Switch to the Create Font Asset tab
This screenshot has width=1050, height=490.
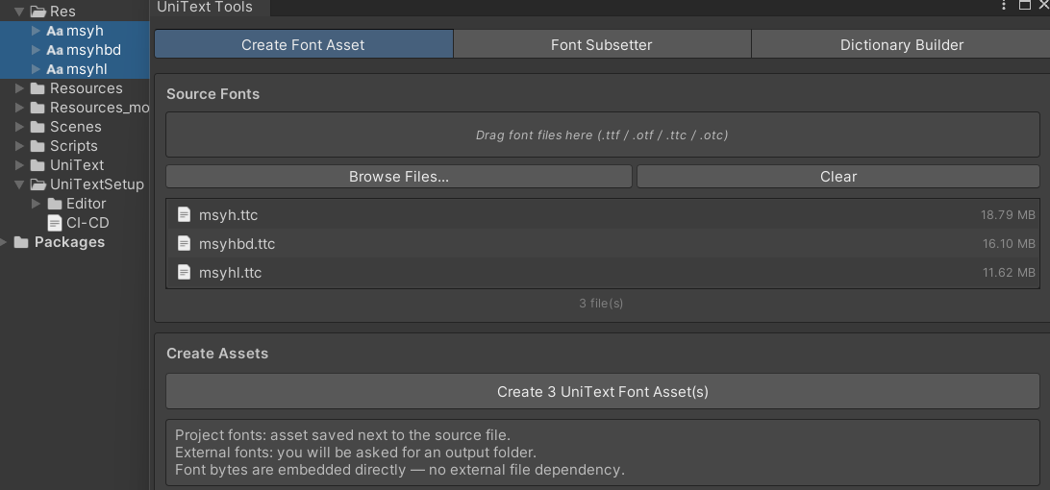coord(303,44)
